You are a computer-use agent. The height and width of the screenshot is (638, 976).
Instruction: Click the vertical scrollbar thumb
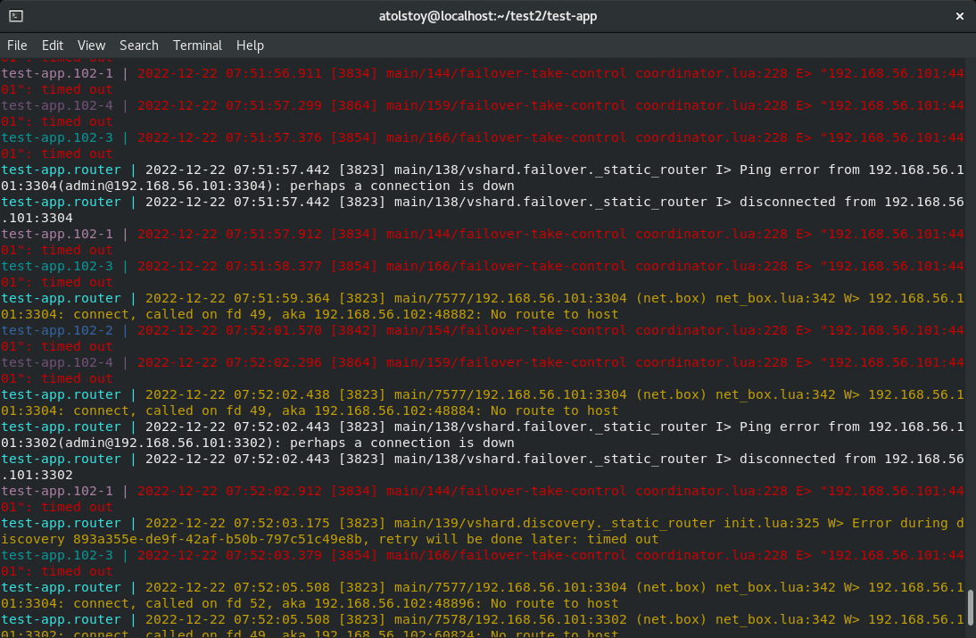click(971, 607)
